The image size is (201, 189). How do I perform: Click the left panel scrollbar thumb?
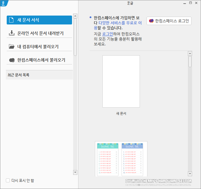click(75, 37)
